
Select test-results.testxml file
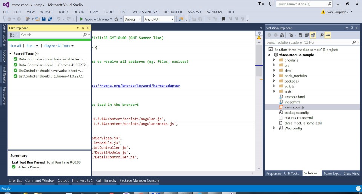pos(299,118)
